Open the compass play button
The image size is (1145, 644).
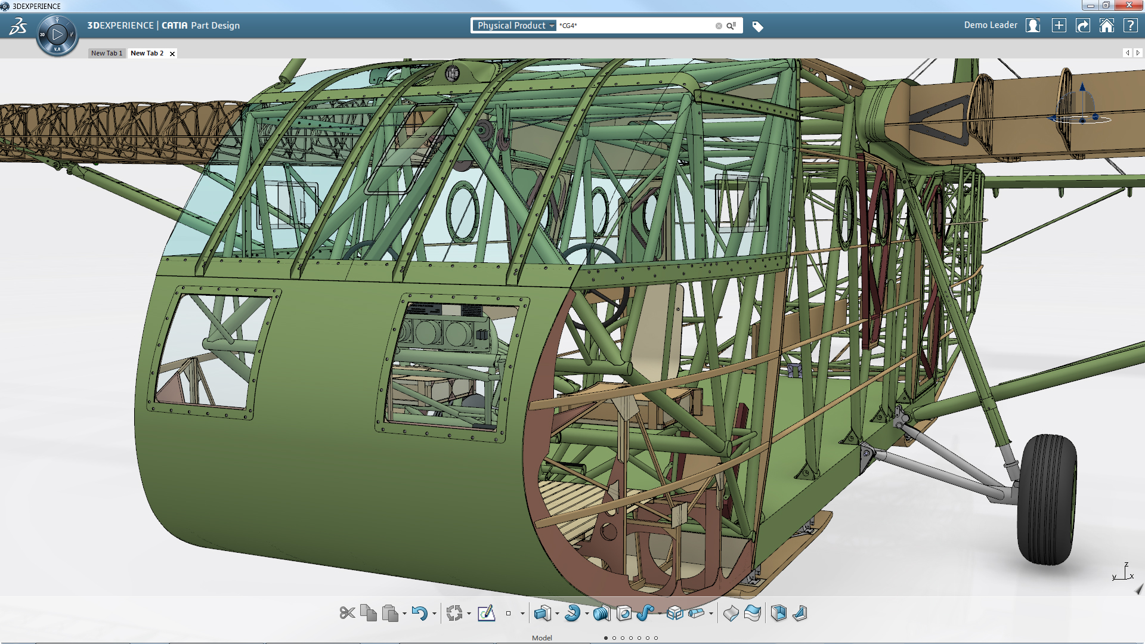[57, 35]
